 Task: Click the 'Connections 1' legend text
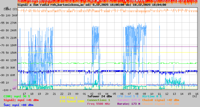[x=98, y=100]
